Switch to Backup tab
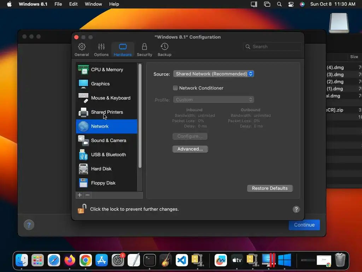 click(x=164, y=50)
